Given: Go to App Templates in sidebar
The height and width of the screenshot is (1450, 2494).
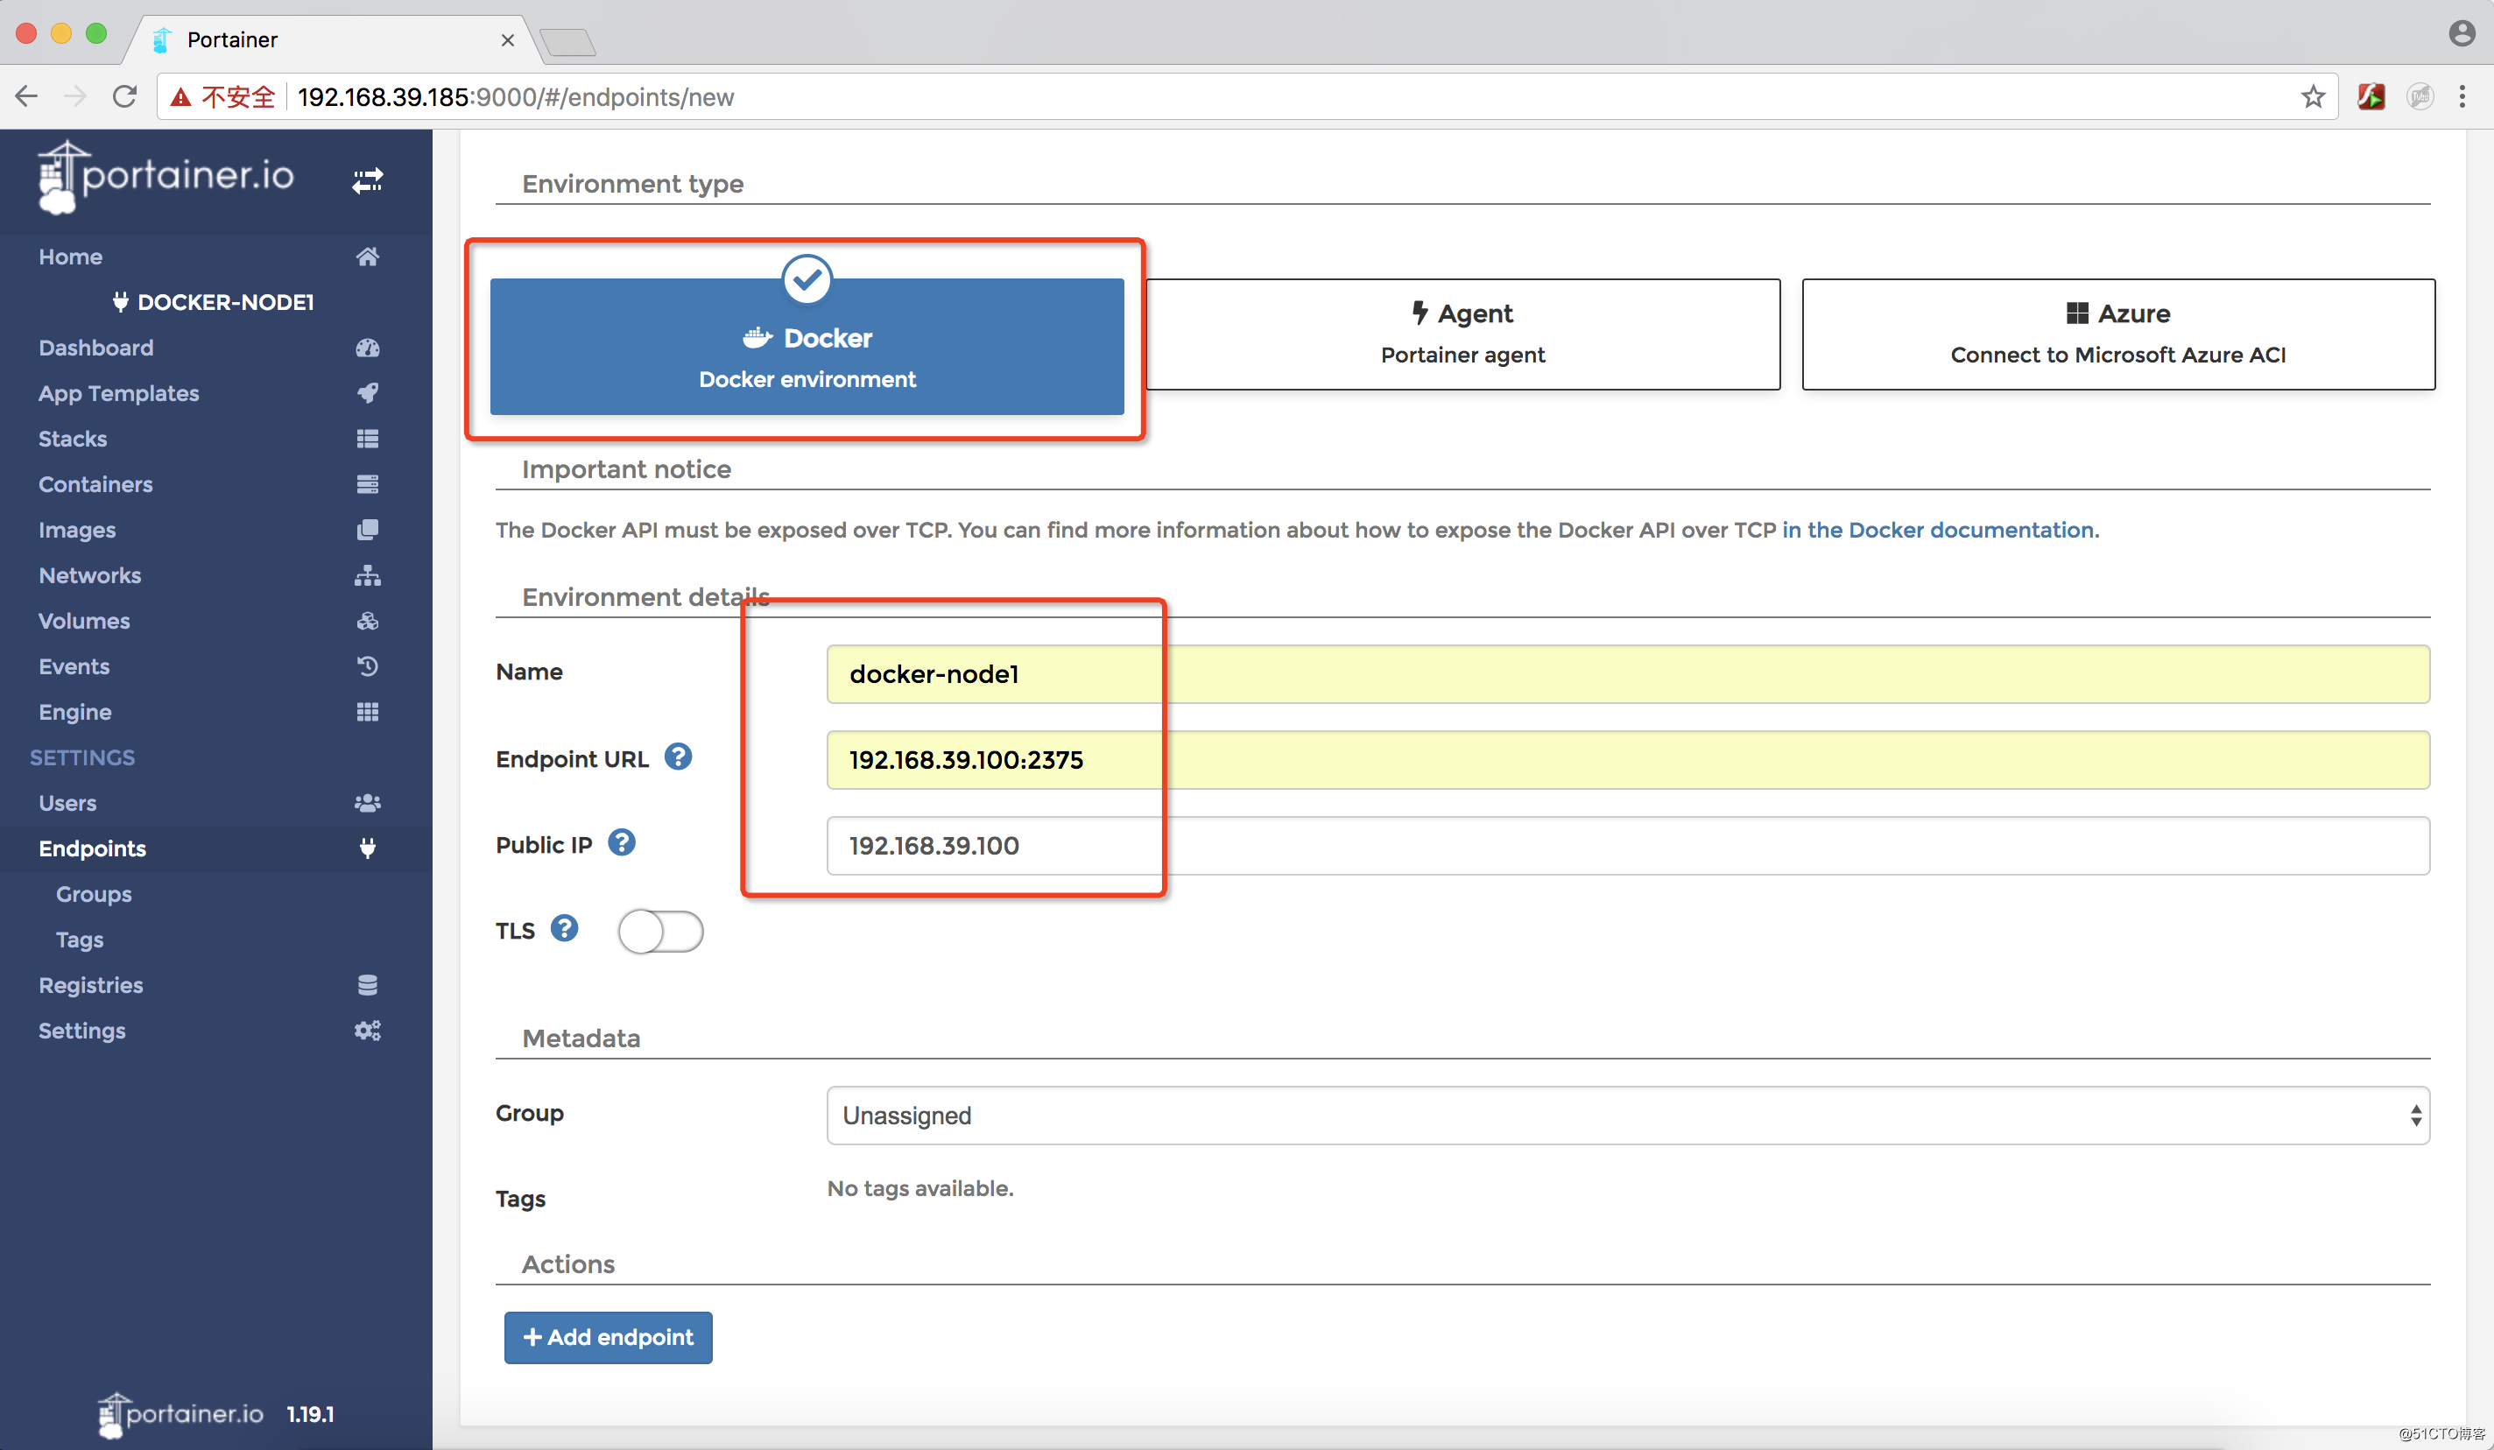Looking at the screenshot, I should tap(119, 393).
